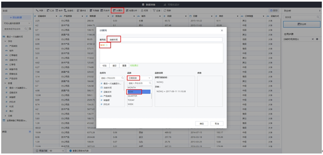Open settings gear for the 当前时间 step
The image size is (323, 155).
pos(317,39)
